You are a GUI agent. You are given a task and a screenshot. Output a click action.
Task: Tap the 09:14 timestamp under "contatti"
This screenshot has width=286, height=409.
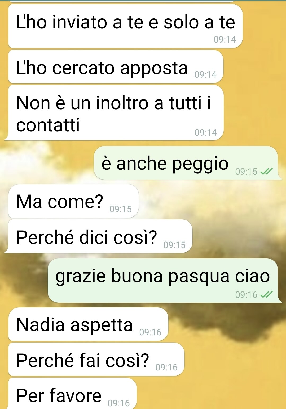[x=206, y=132]
